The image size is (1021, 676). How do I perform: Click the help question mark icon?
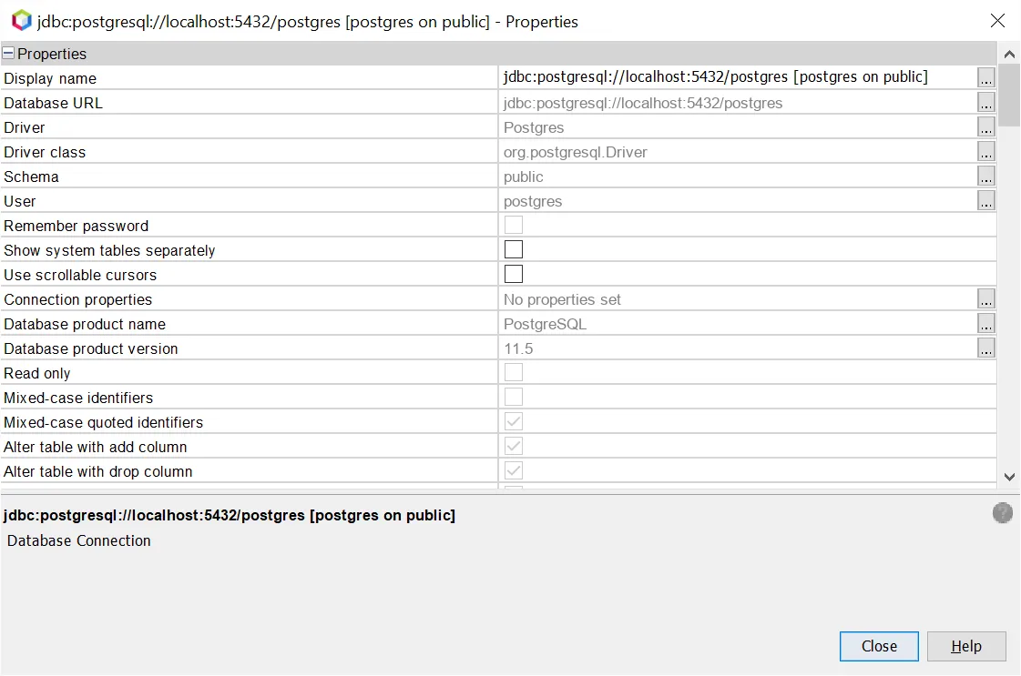tap(1002, 513)
